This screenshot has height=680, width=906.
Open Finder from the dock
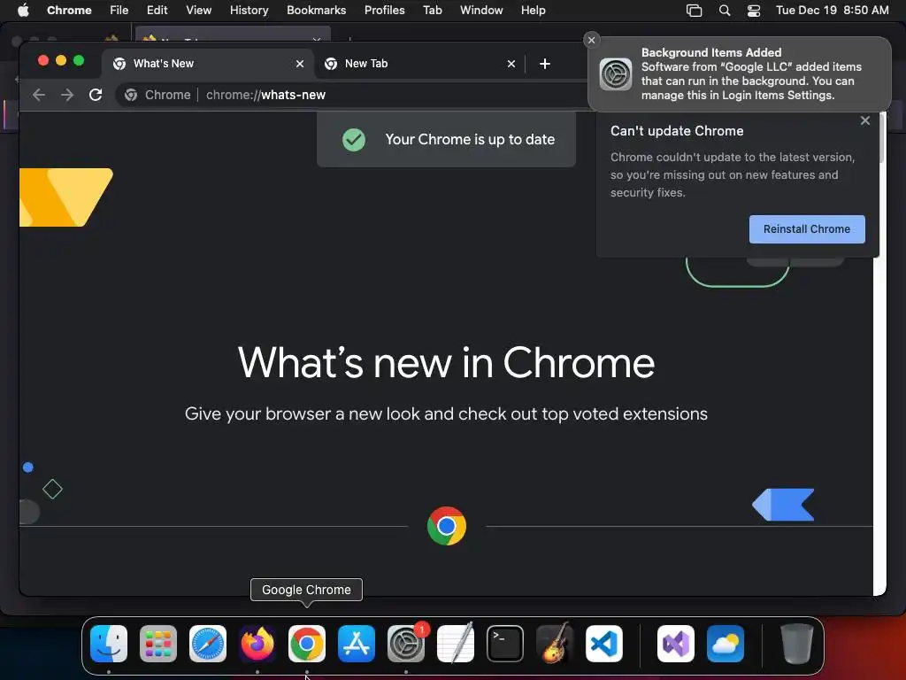click(109, 644)
